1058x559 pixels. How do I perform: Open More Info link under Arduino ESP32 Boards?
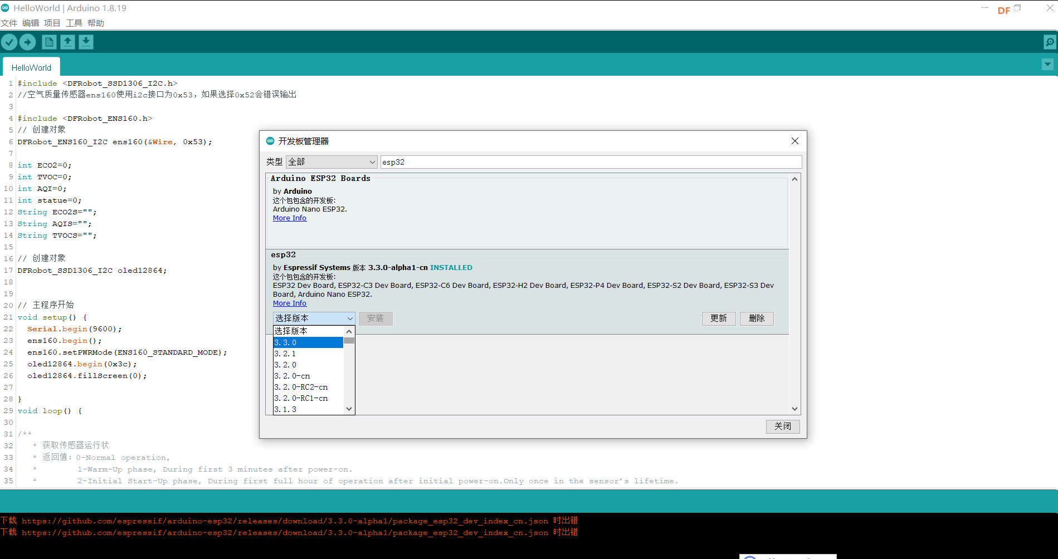click(290, 218)
